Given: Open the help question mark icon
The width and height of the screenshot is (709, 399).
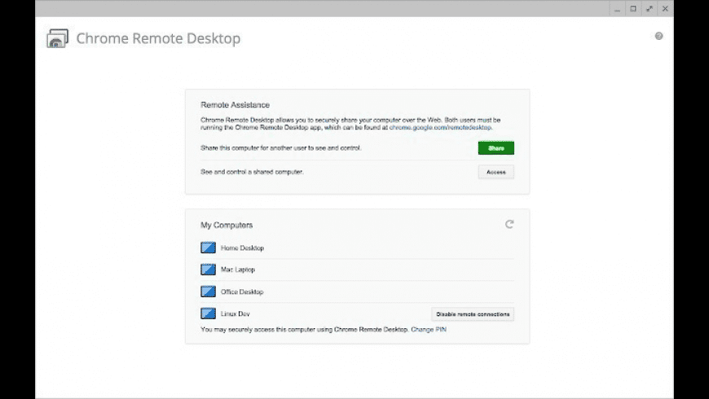Looking at the screenshot, I should pyautogui.click(x=658, y=36).
